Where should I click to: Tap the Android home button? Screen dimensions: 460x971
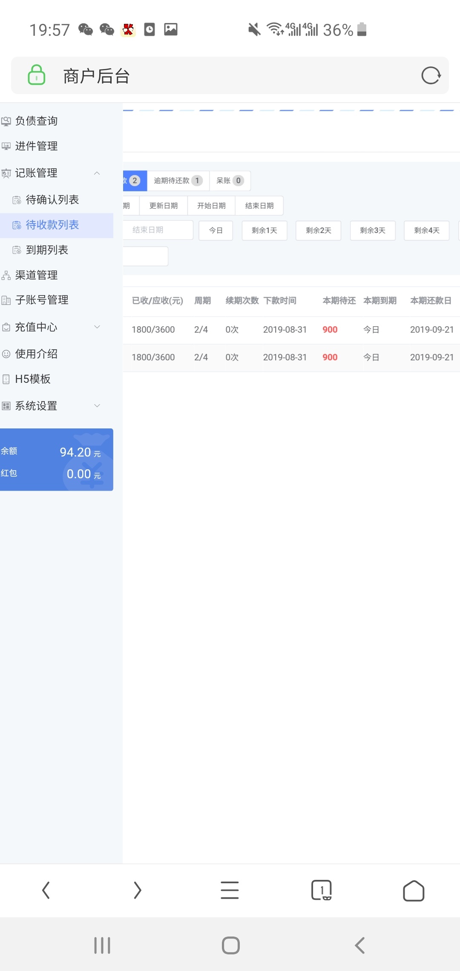pos(231,945)
